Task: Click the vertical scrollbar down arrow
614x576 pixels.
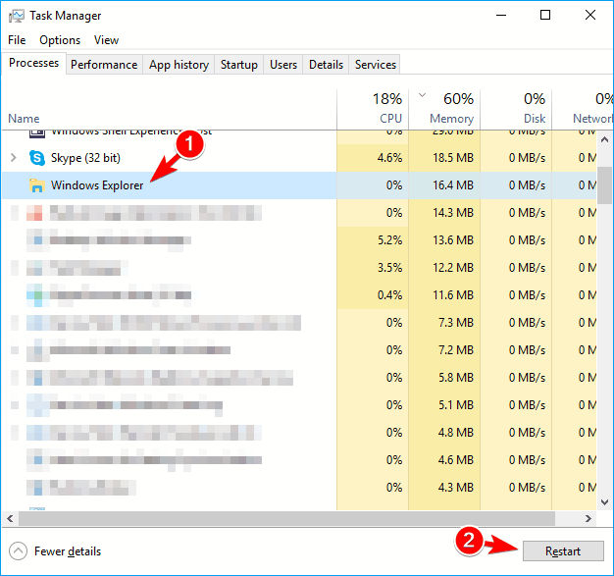Action: 604,502
